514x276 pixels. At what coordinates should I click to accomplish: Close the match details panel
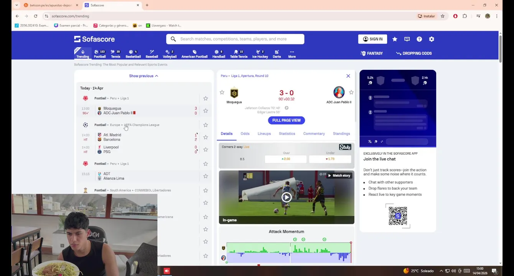click(348, 76)
